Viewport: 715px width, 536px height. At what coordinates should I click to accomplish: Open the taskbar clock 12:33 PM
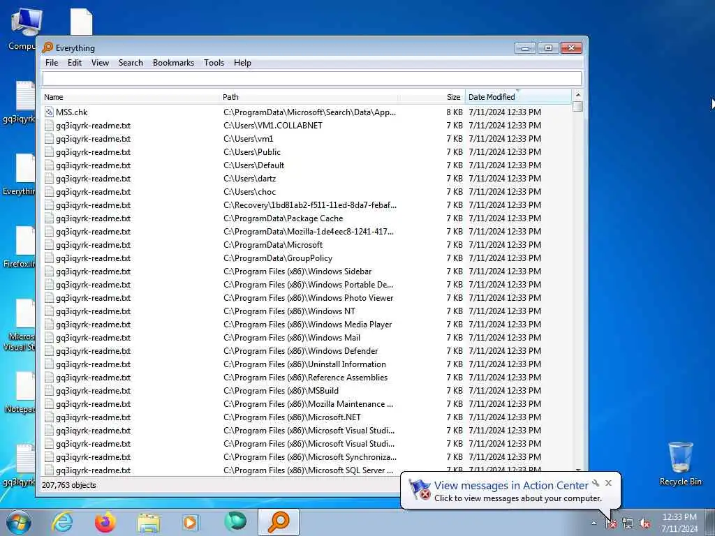(x=679, y=522)
